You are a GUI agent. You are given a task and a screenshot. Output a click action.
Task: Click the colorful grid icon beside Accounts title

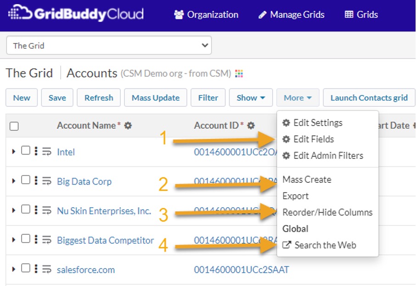239,73
